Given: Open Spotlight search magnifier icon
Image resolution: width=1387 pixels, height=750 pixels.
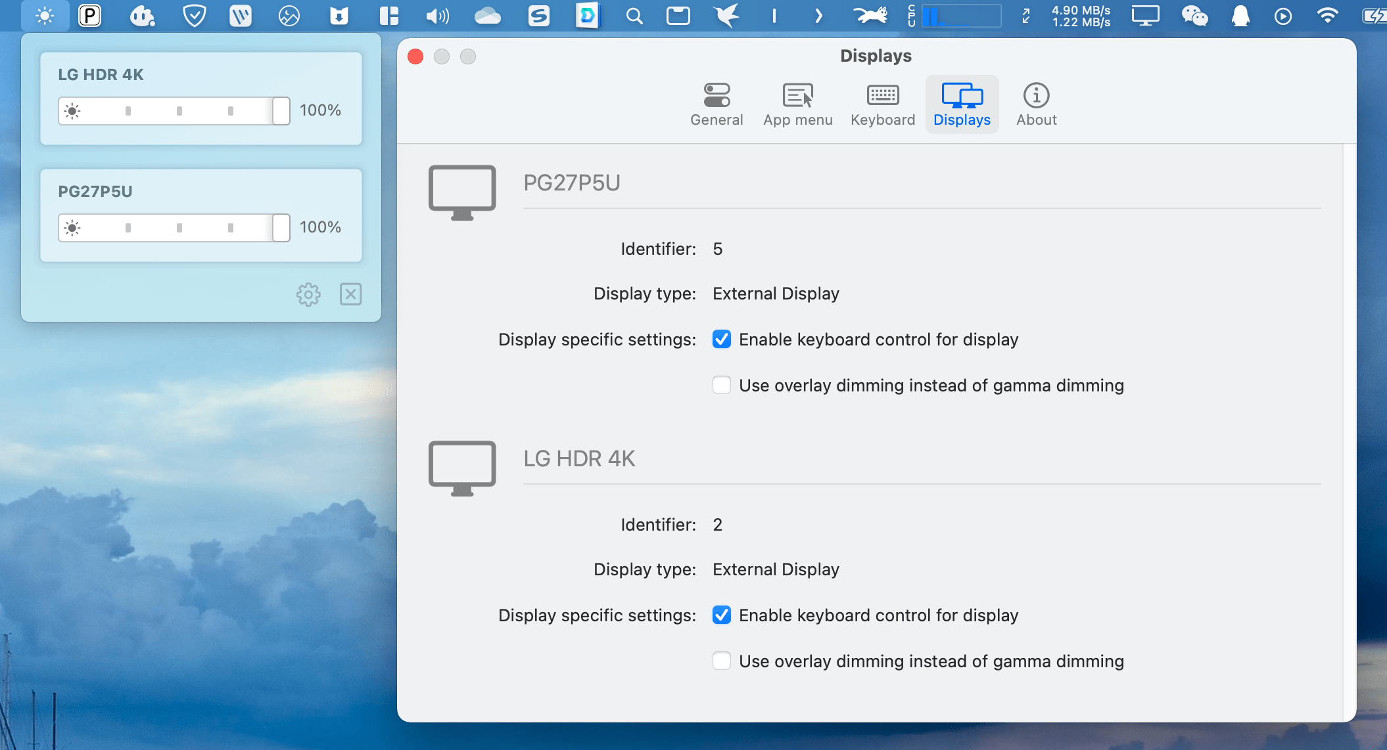Looking at the screenshot, I should coord(634,16).
